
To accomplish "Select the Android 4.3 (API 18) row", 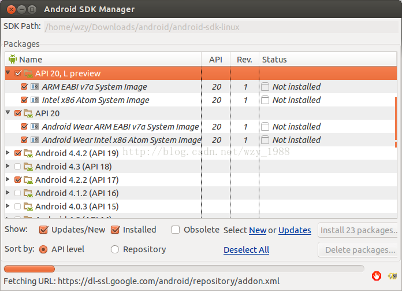I will click(201, 167).
